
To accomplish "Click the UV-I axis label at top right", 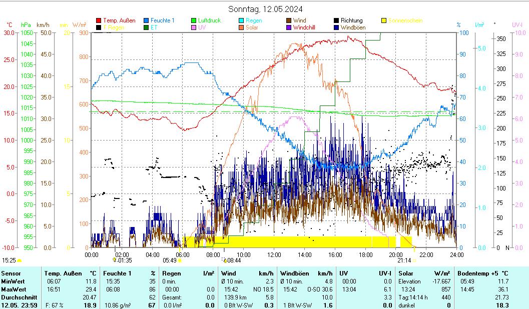I will (x=517, y=25).
